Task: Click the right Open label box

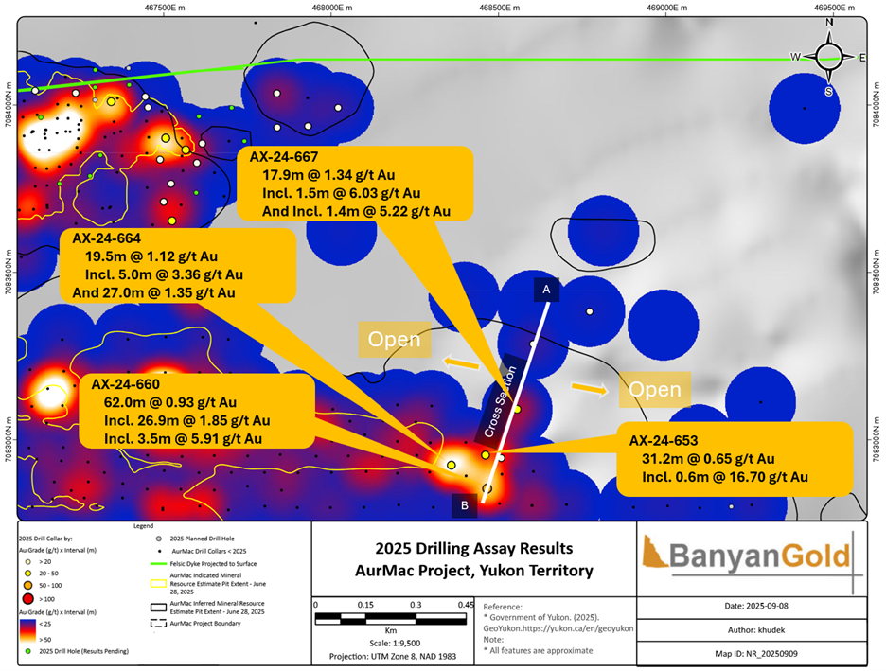Action: (x=655, y=389)
